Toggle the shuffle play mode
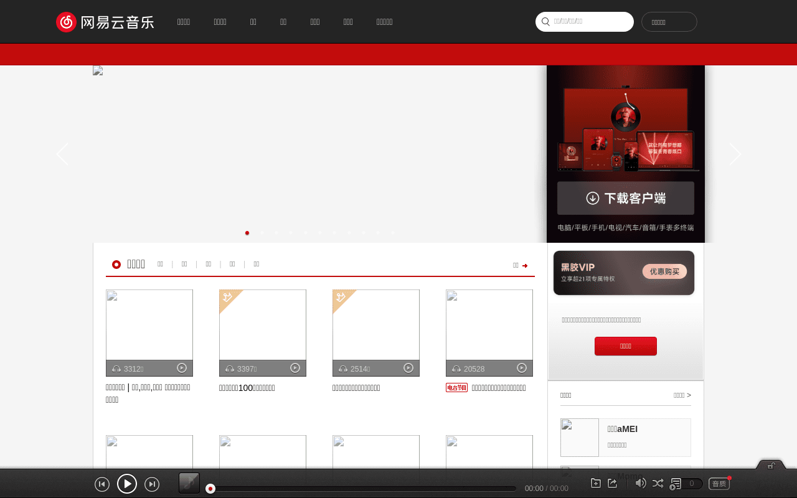The height and width of the screenshot is (498, 797). (658, 483)
